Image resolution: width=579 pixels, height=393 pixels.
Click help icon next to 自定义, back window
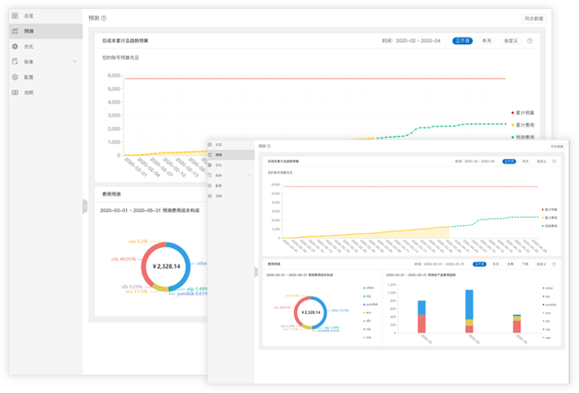pos(530,40)
